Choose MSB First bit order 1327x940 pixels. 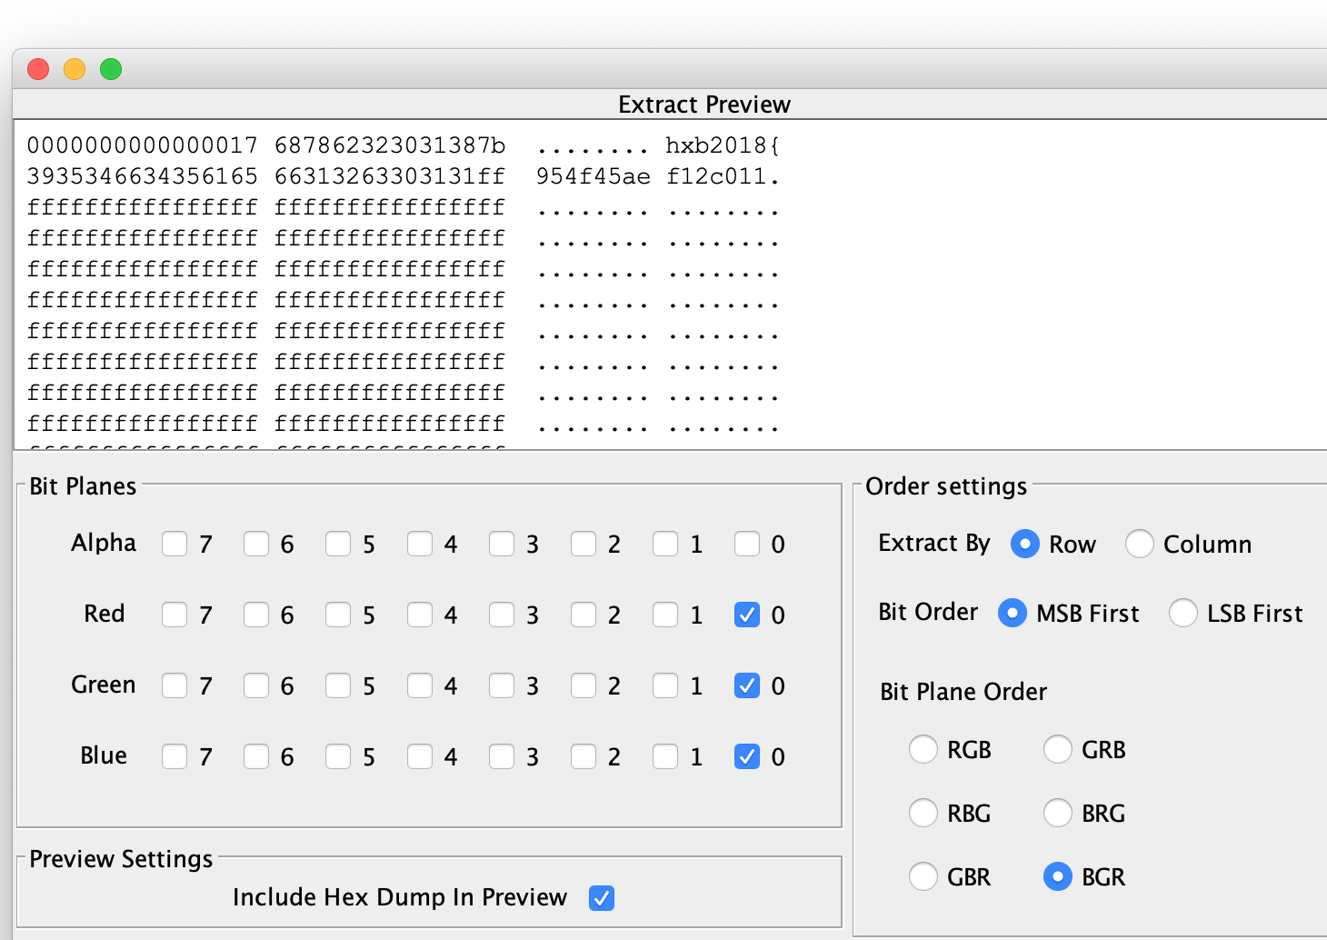click(x=1013, y=614)
